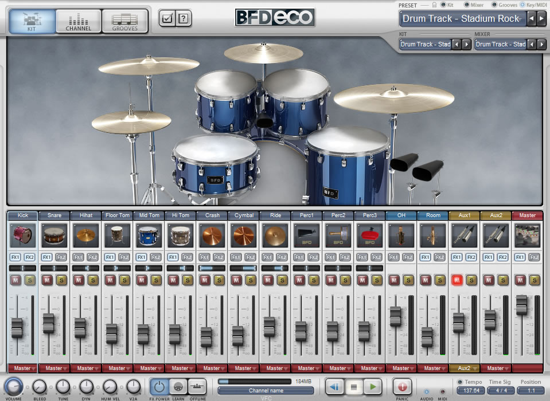The image size is (550, 401).
Task: Open the help question mark button
Action: (x=184, y=18)
